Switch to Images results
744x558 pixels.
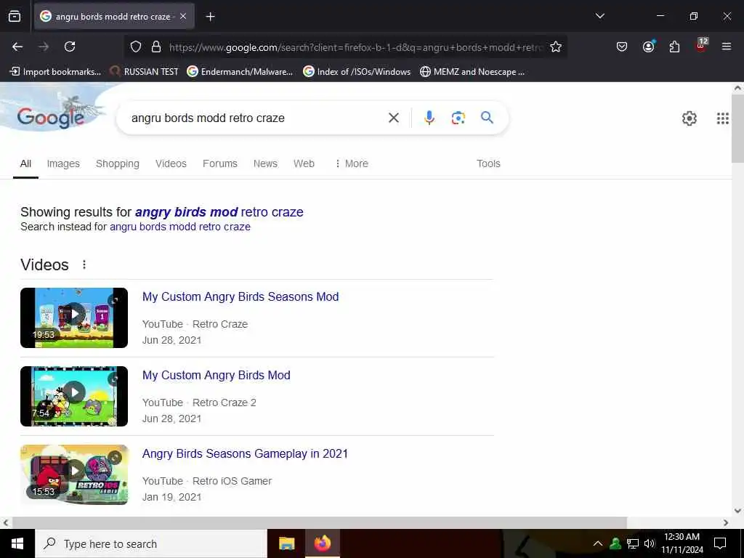point(63,163)
